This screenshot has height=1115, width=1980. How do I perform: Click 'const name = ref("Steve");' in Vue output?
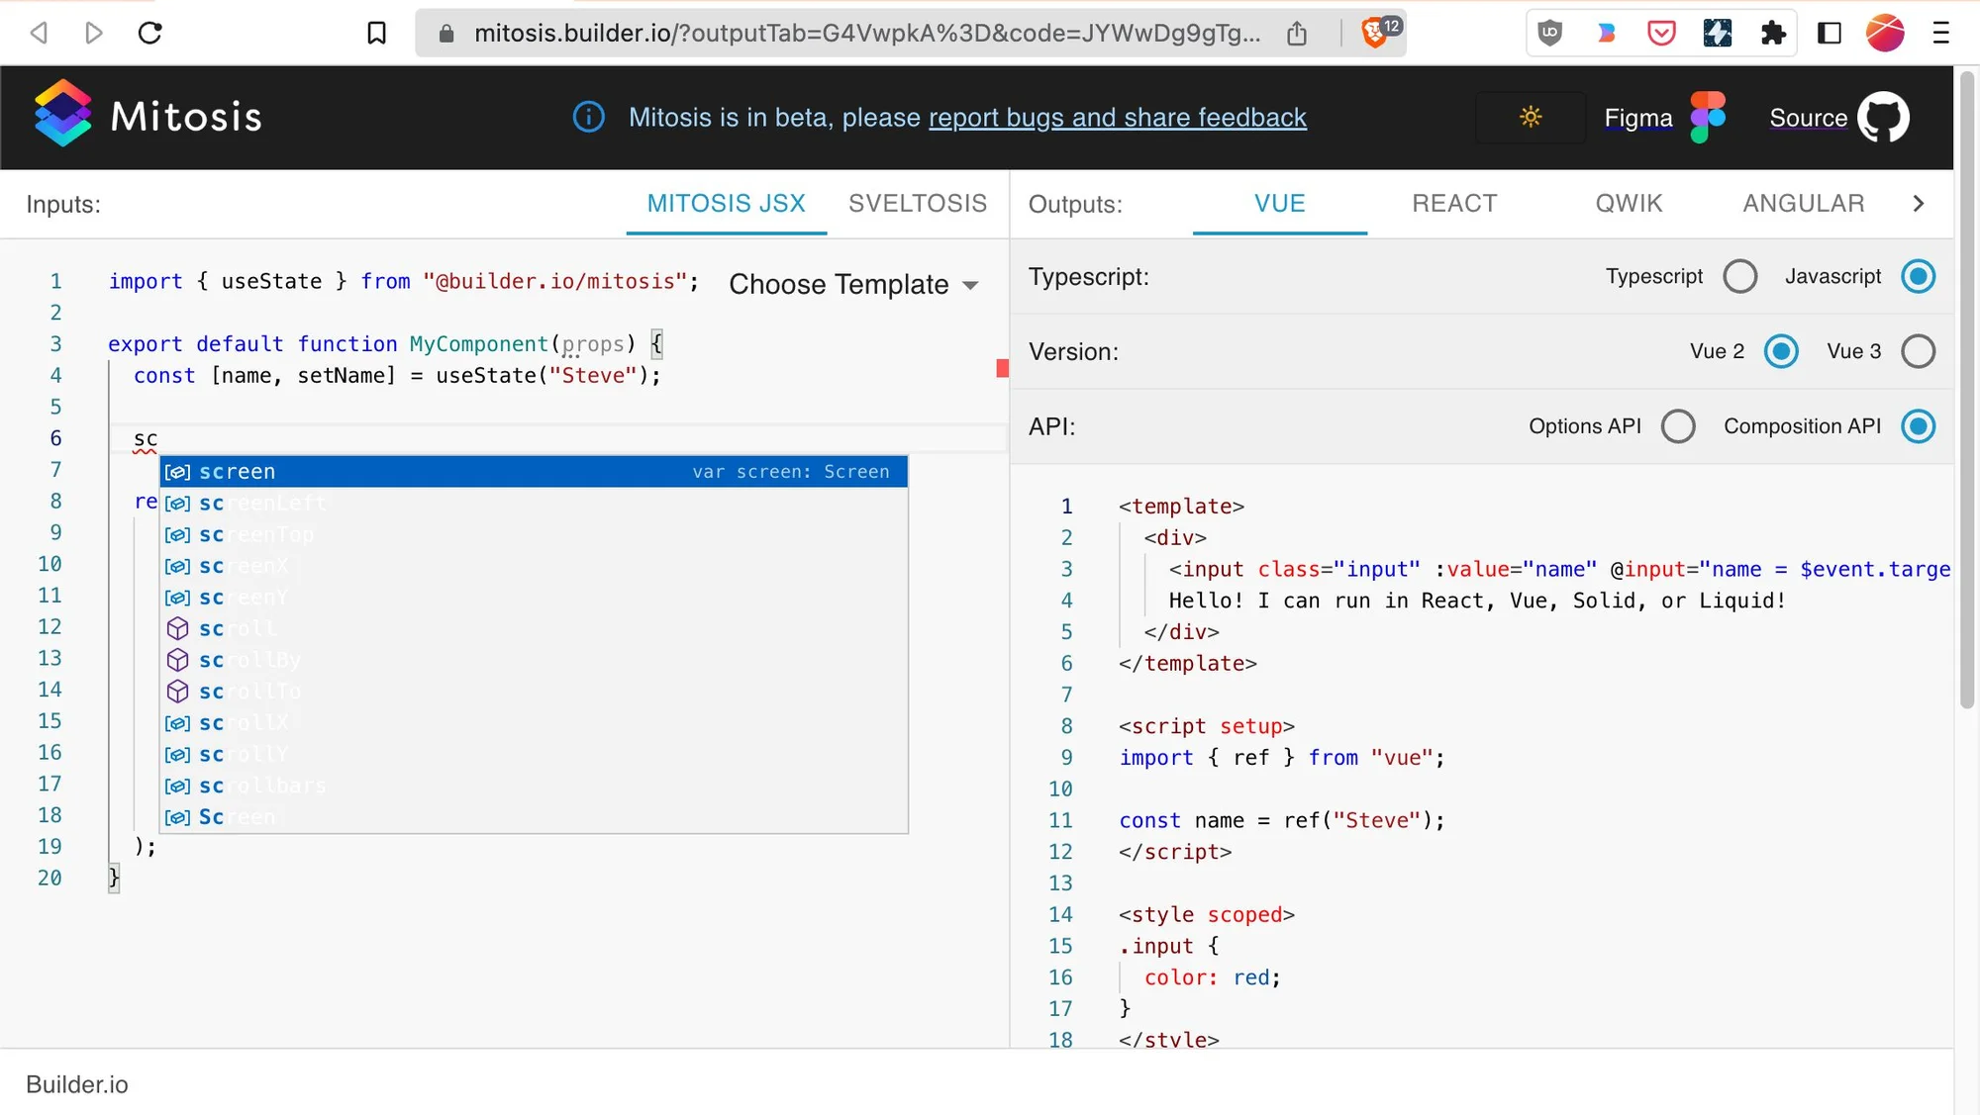coord(1282,821)
